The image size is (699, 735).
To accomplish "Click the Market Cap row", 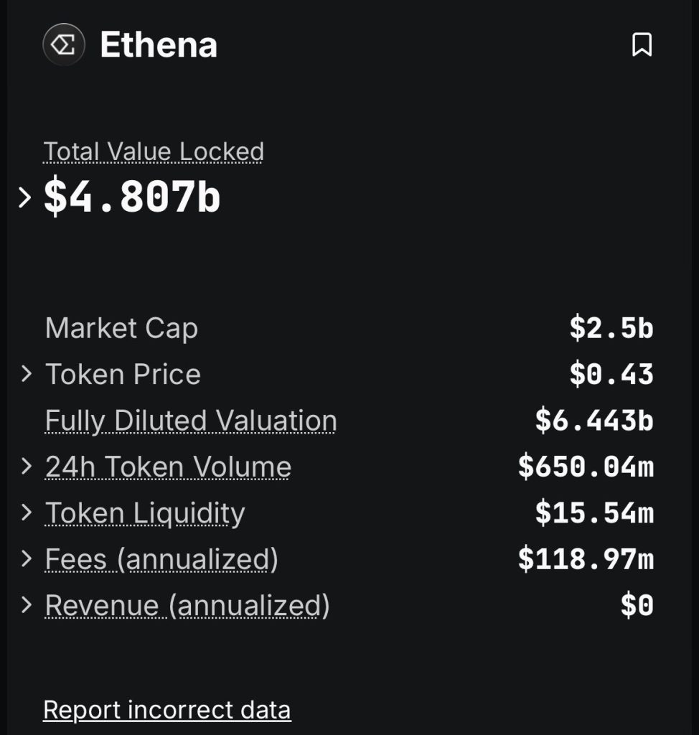I will [349, 327].
